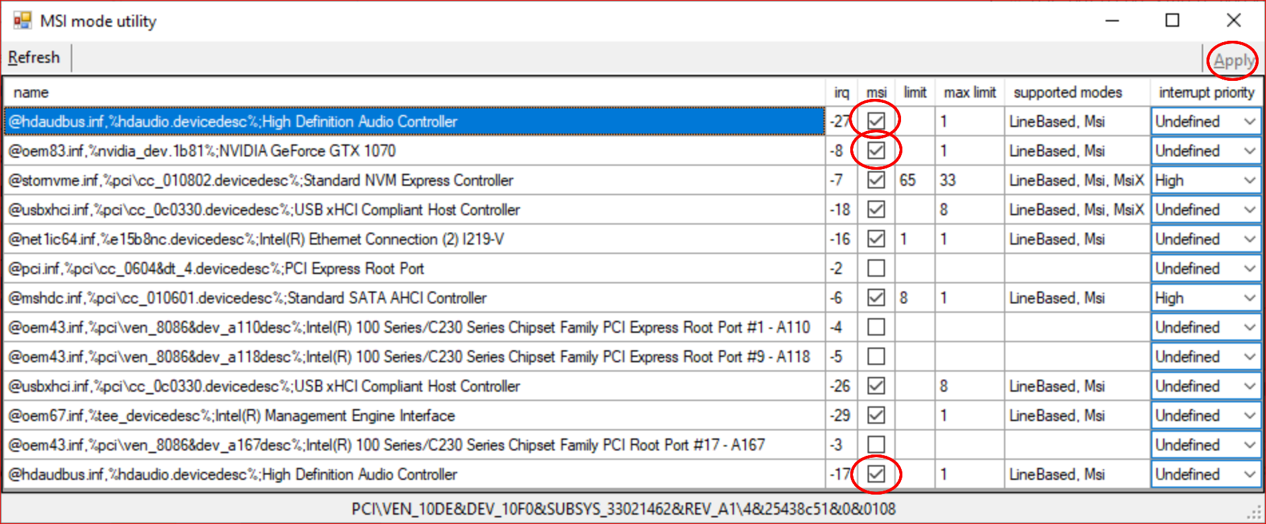Click the name column header
This screenshot has height=524, width=1266.
click(x=414, y=92)
